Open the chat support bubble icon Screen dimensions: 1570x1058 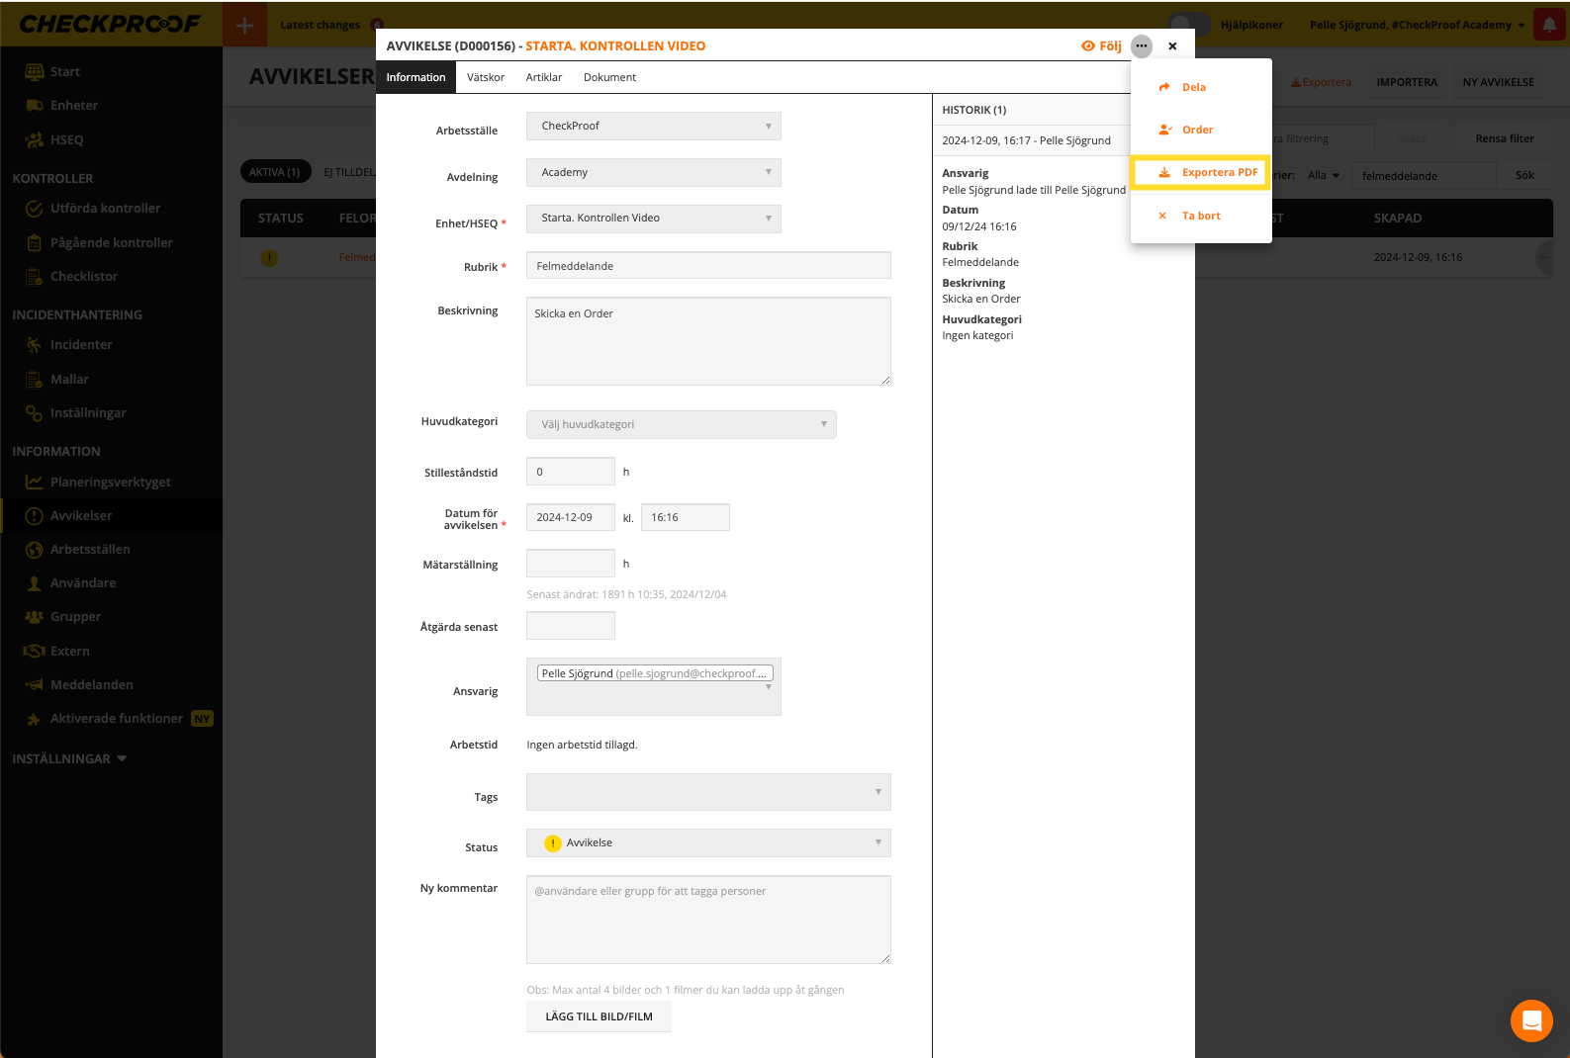(1530, 1020)
